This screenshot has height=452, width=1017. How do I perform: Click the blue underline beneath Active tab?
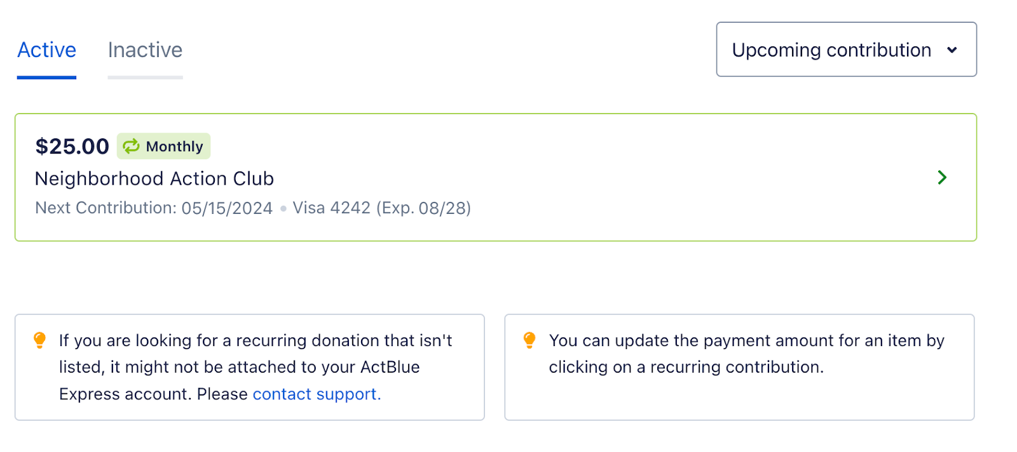[46, 77]
